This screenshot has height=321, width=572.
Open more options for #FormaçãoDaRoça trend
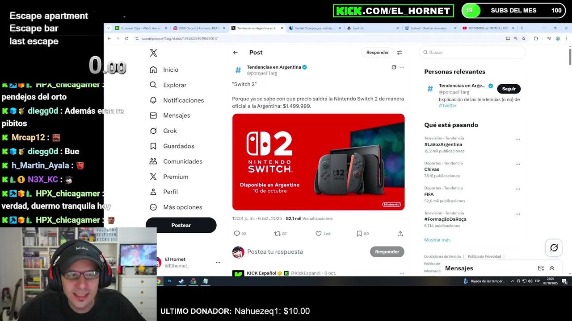(517, 214)
